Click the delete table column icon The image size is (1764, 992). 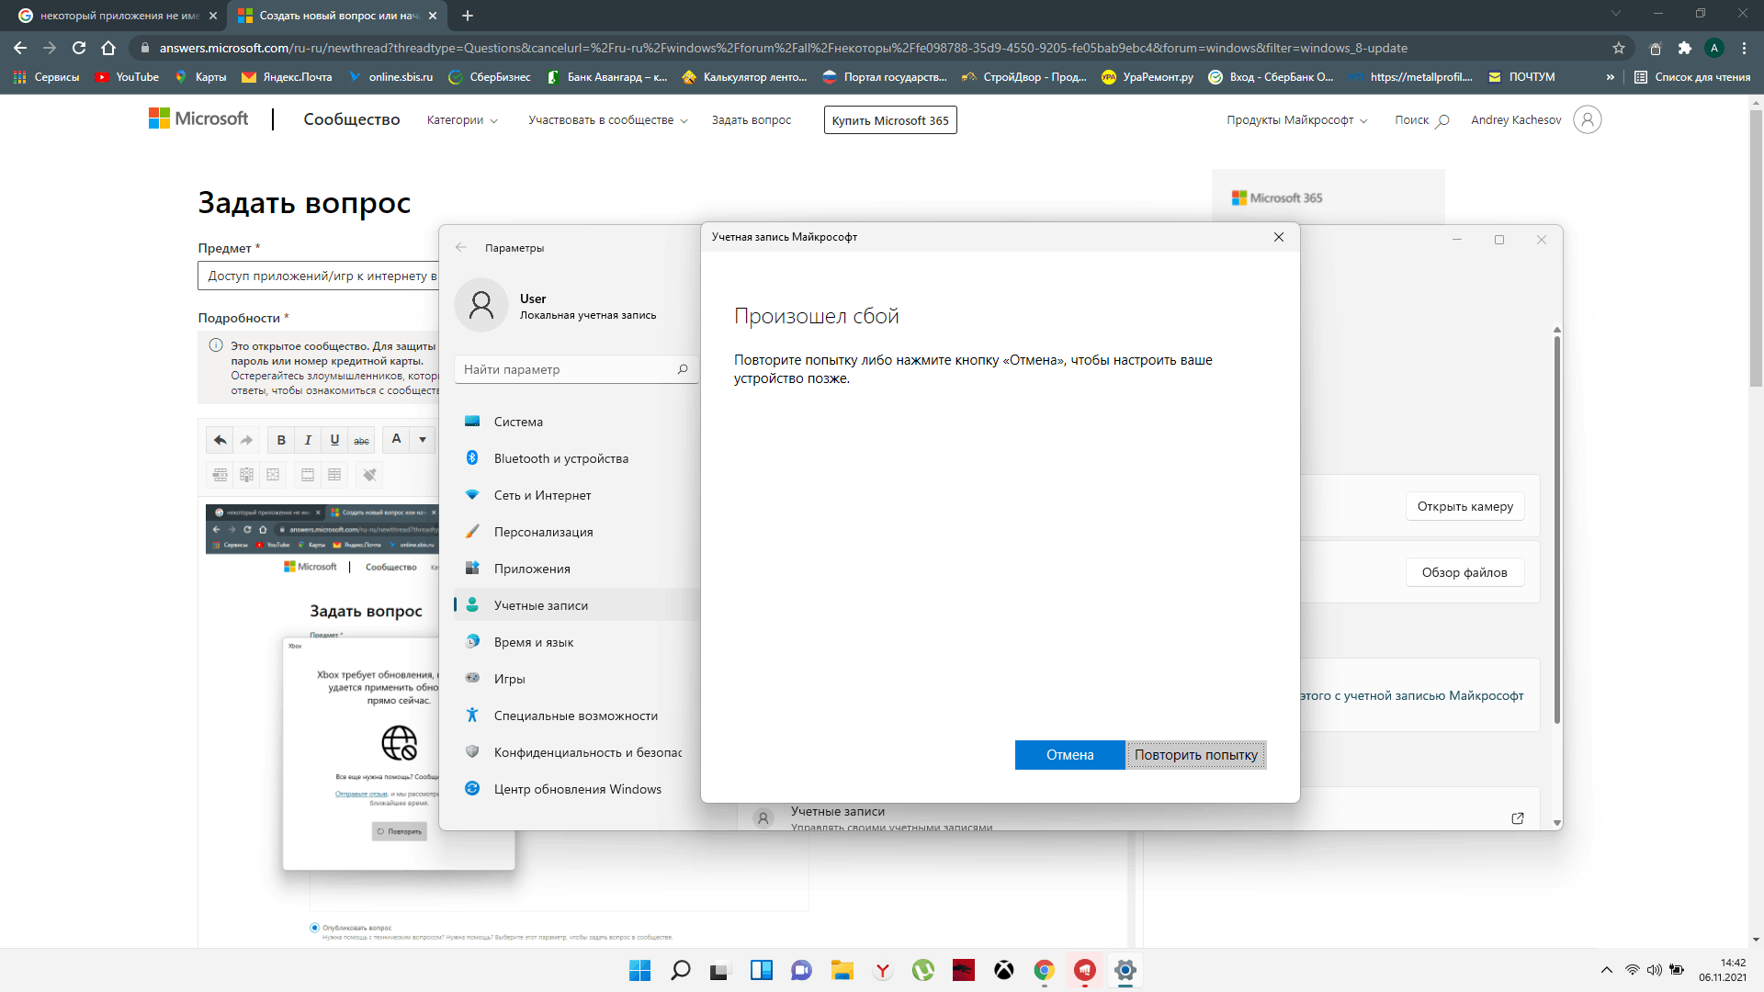(246, 475)
